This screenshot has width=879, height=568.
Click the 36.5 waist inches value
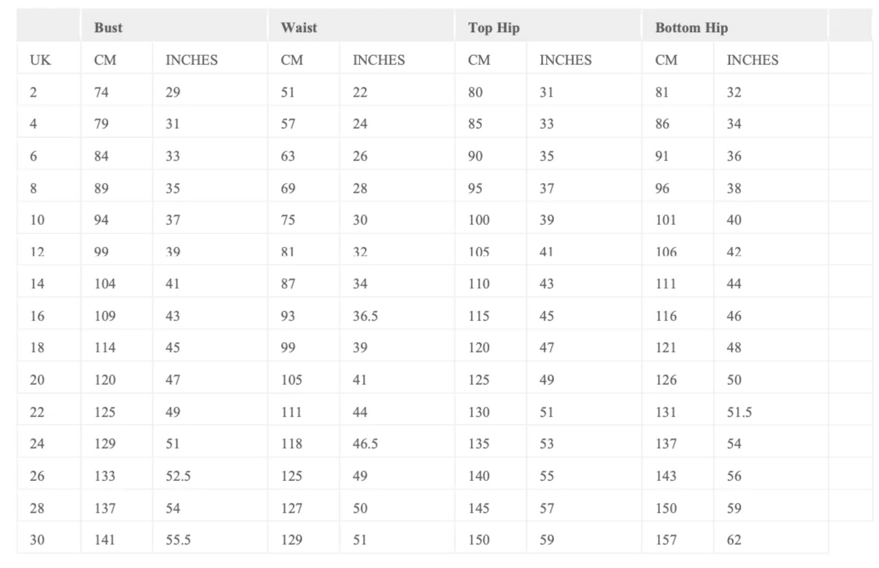tap(365, 316)
